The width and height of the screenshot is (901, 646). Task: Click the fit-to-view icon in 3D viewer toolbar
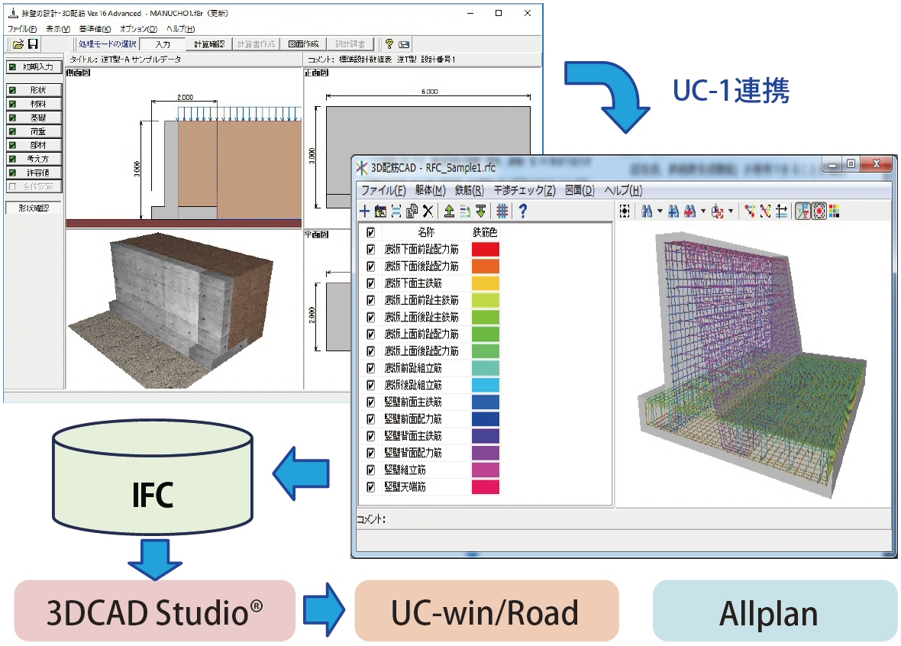coord(625,212)
